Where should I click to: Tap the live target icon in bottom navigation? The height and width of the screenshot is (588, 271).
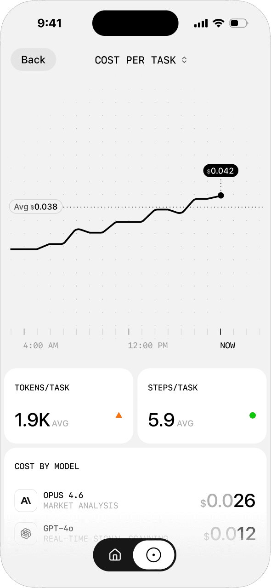coord(153,555)
